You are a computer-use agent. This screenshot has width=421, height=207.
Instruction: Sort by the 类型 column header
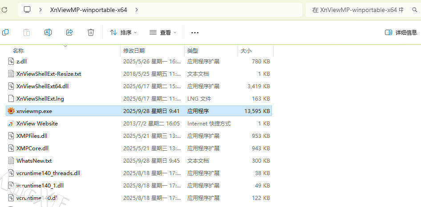point(193,51)
